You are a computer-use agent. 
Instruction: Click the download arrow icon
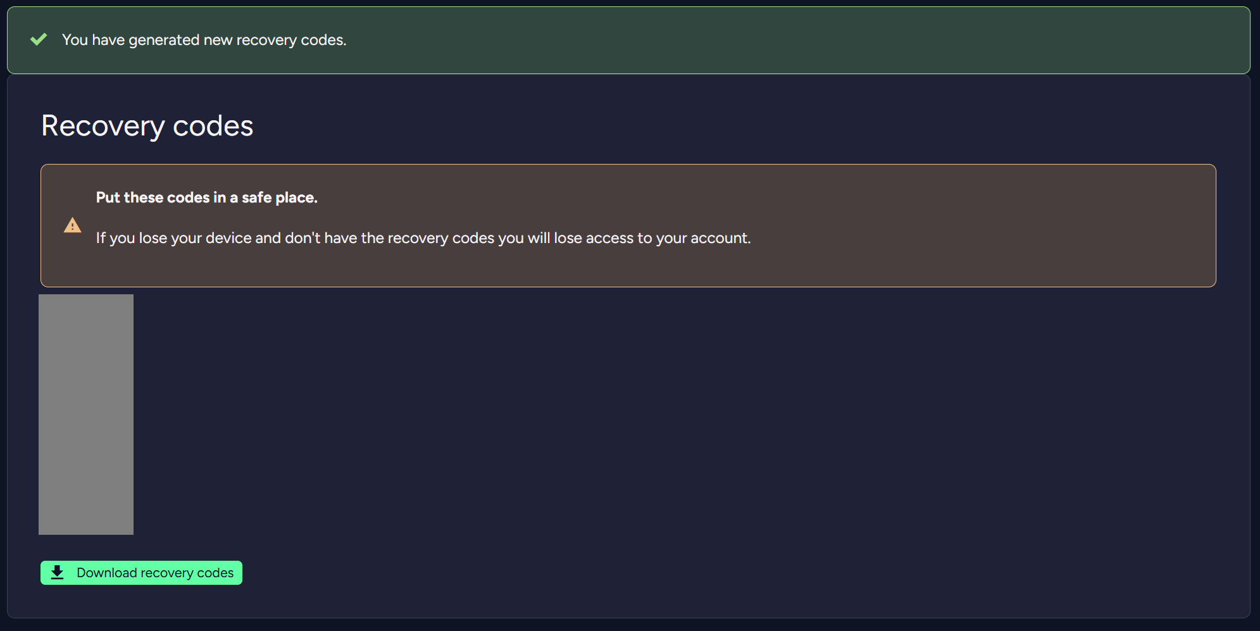pos(57,573)
